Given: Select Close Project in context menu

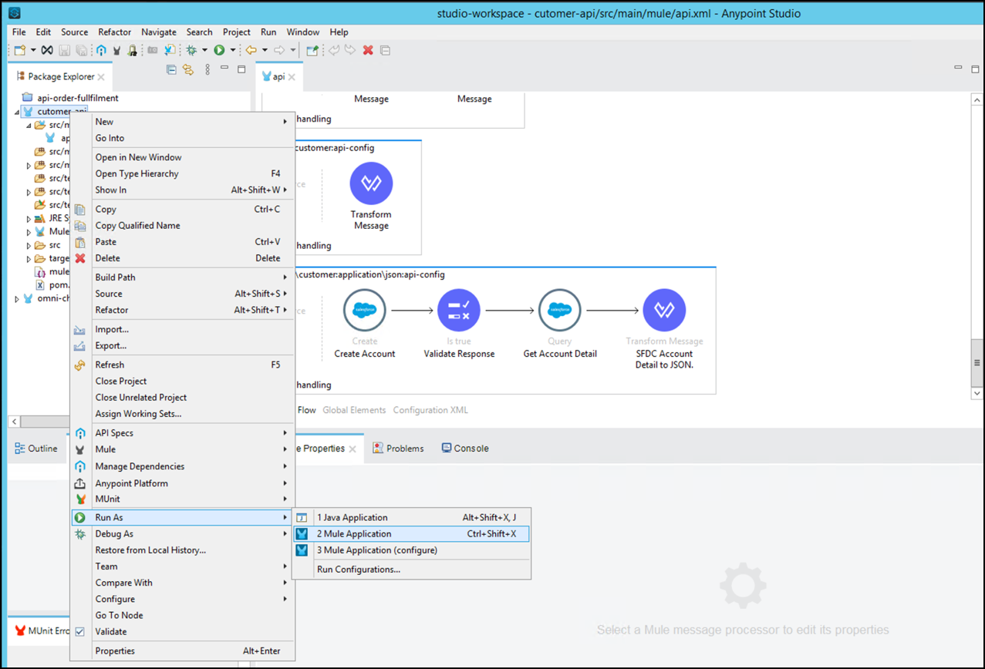Looking at the screenshot, I should point(182,381).
